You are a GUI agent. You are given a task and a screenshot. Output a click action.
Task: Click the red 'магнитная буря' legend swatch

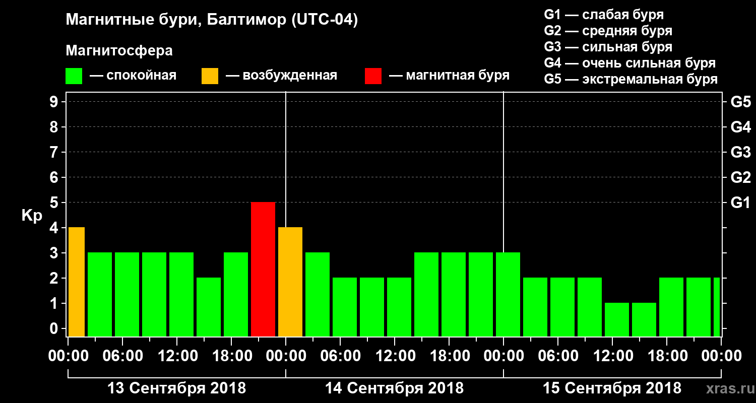click(373, 76)
